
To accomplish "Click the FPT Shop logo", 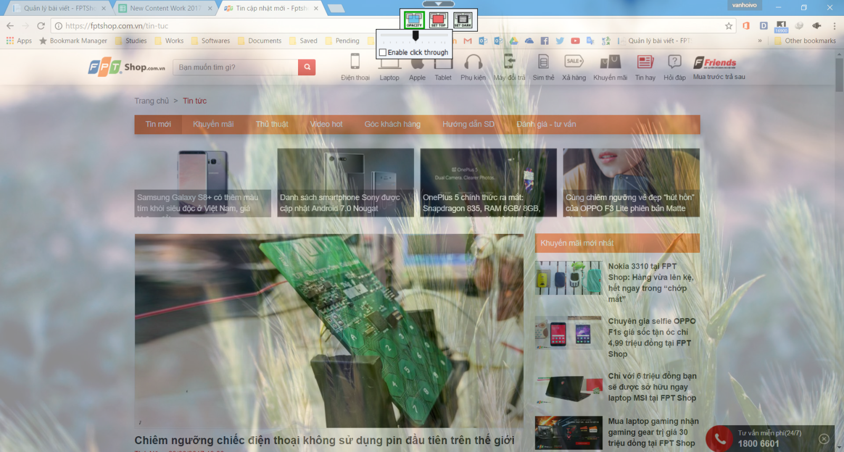I will (x=127, y=67).
